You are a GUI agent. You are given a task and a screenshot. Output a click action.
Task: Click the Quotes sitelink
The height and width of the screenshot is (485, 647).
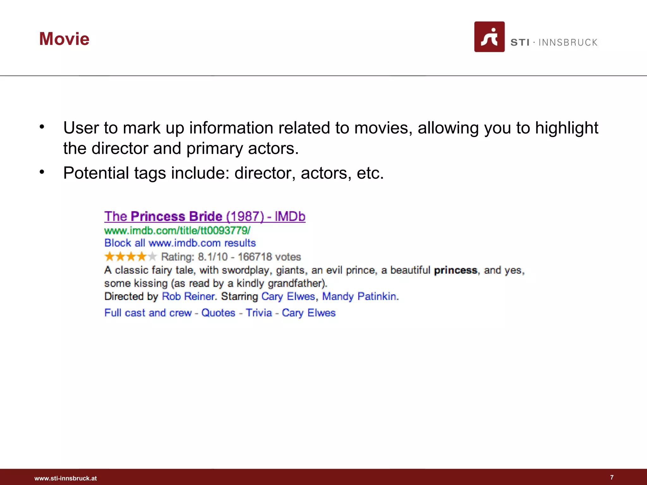pos(218,313)
